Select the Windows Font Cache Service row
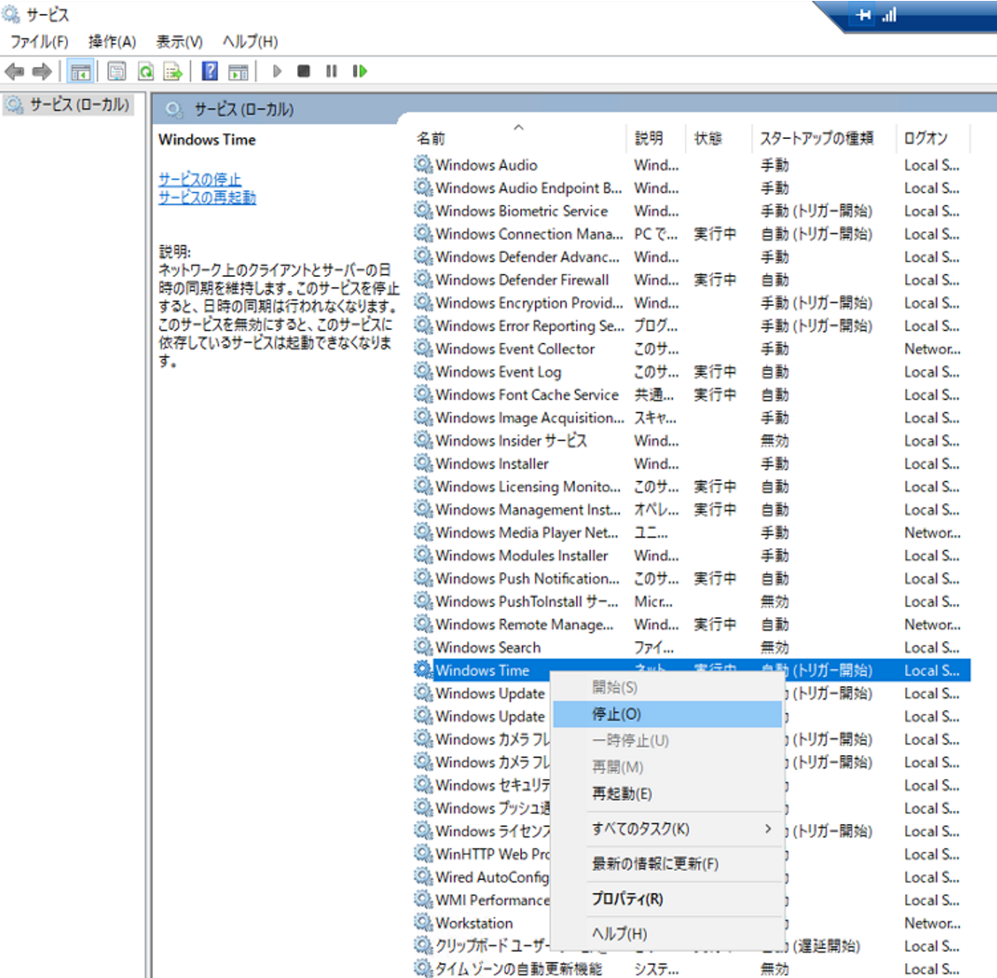The height and width of the screenshot is (978, 997). pyautogui.click(x=692, y=394)
